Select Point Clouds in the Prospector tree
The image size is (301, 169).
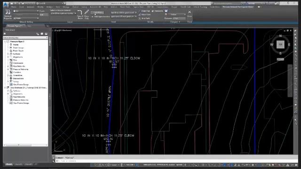tap(18, 51)
